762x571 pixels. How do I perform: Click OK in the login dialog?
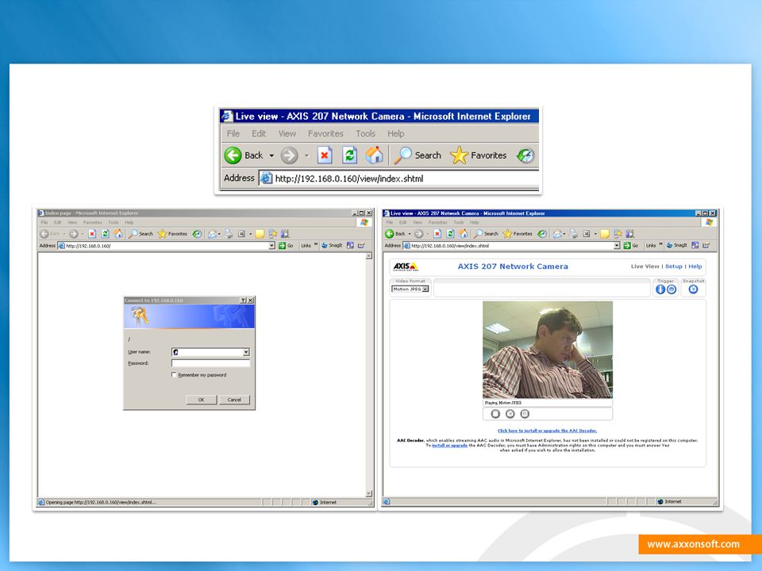201,400
